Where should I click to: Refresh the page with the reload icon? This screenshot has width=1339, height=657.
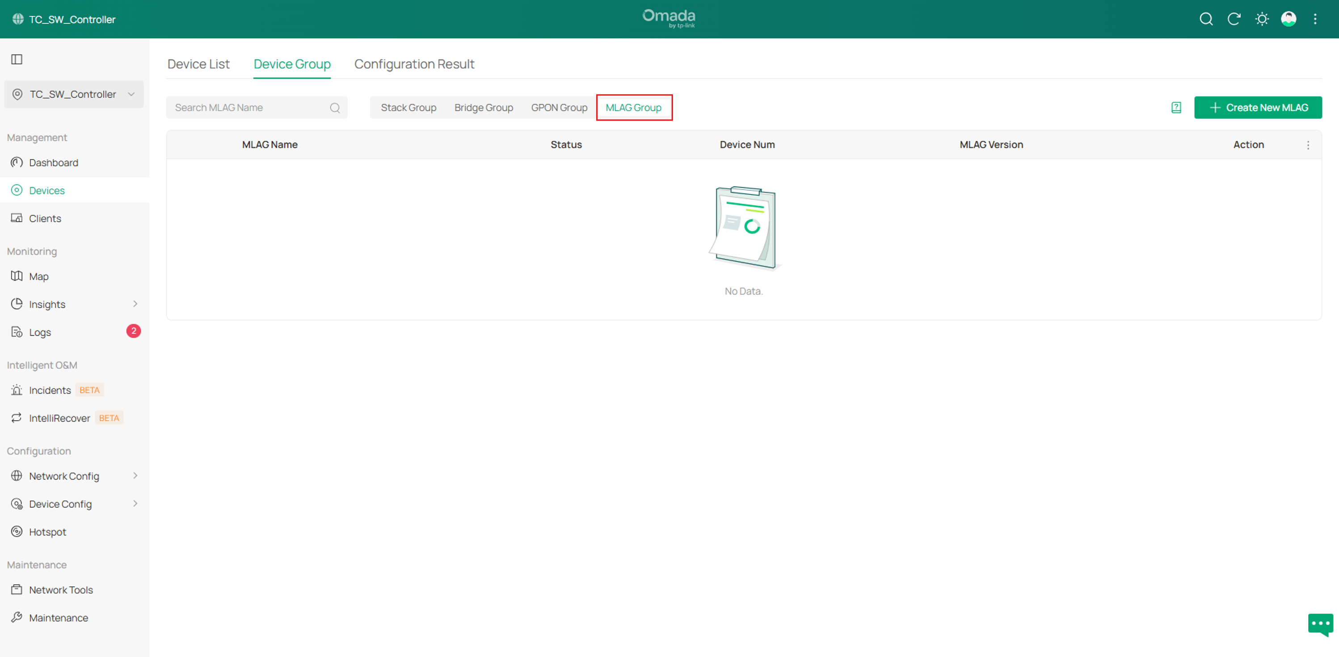click(1234, 19)
